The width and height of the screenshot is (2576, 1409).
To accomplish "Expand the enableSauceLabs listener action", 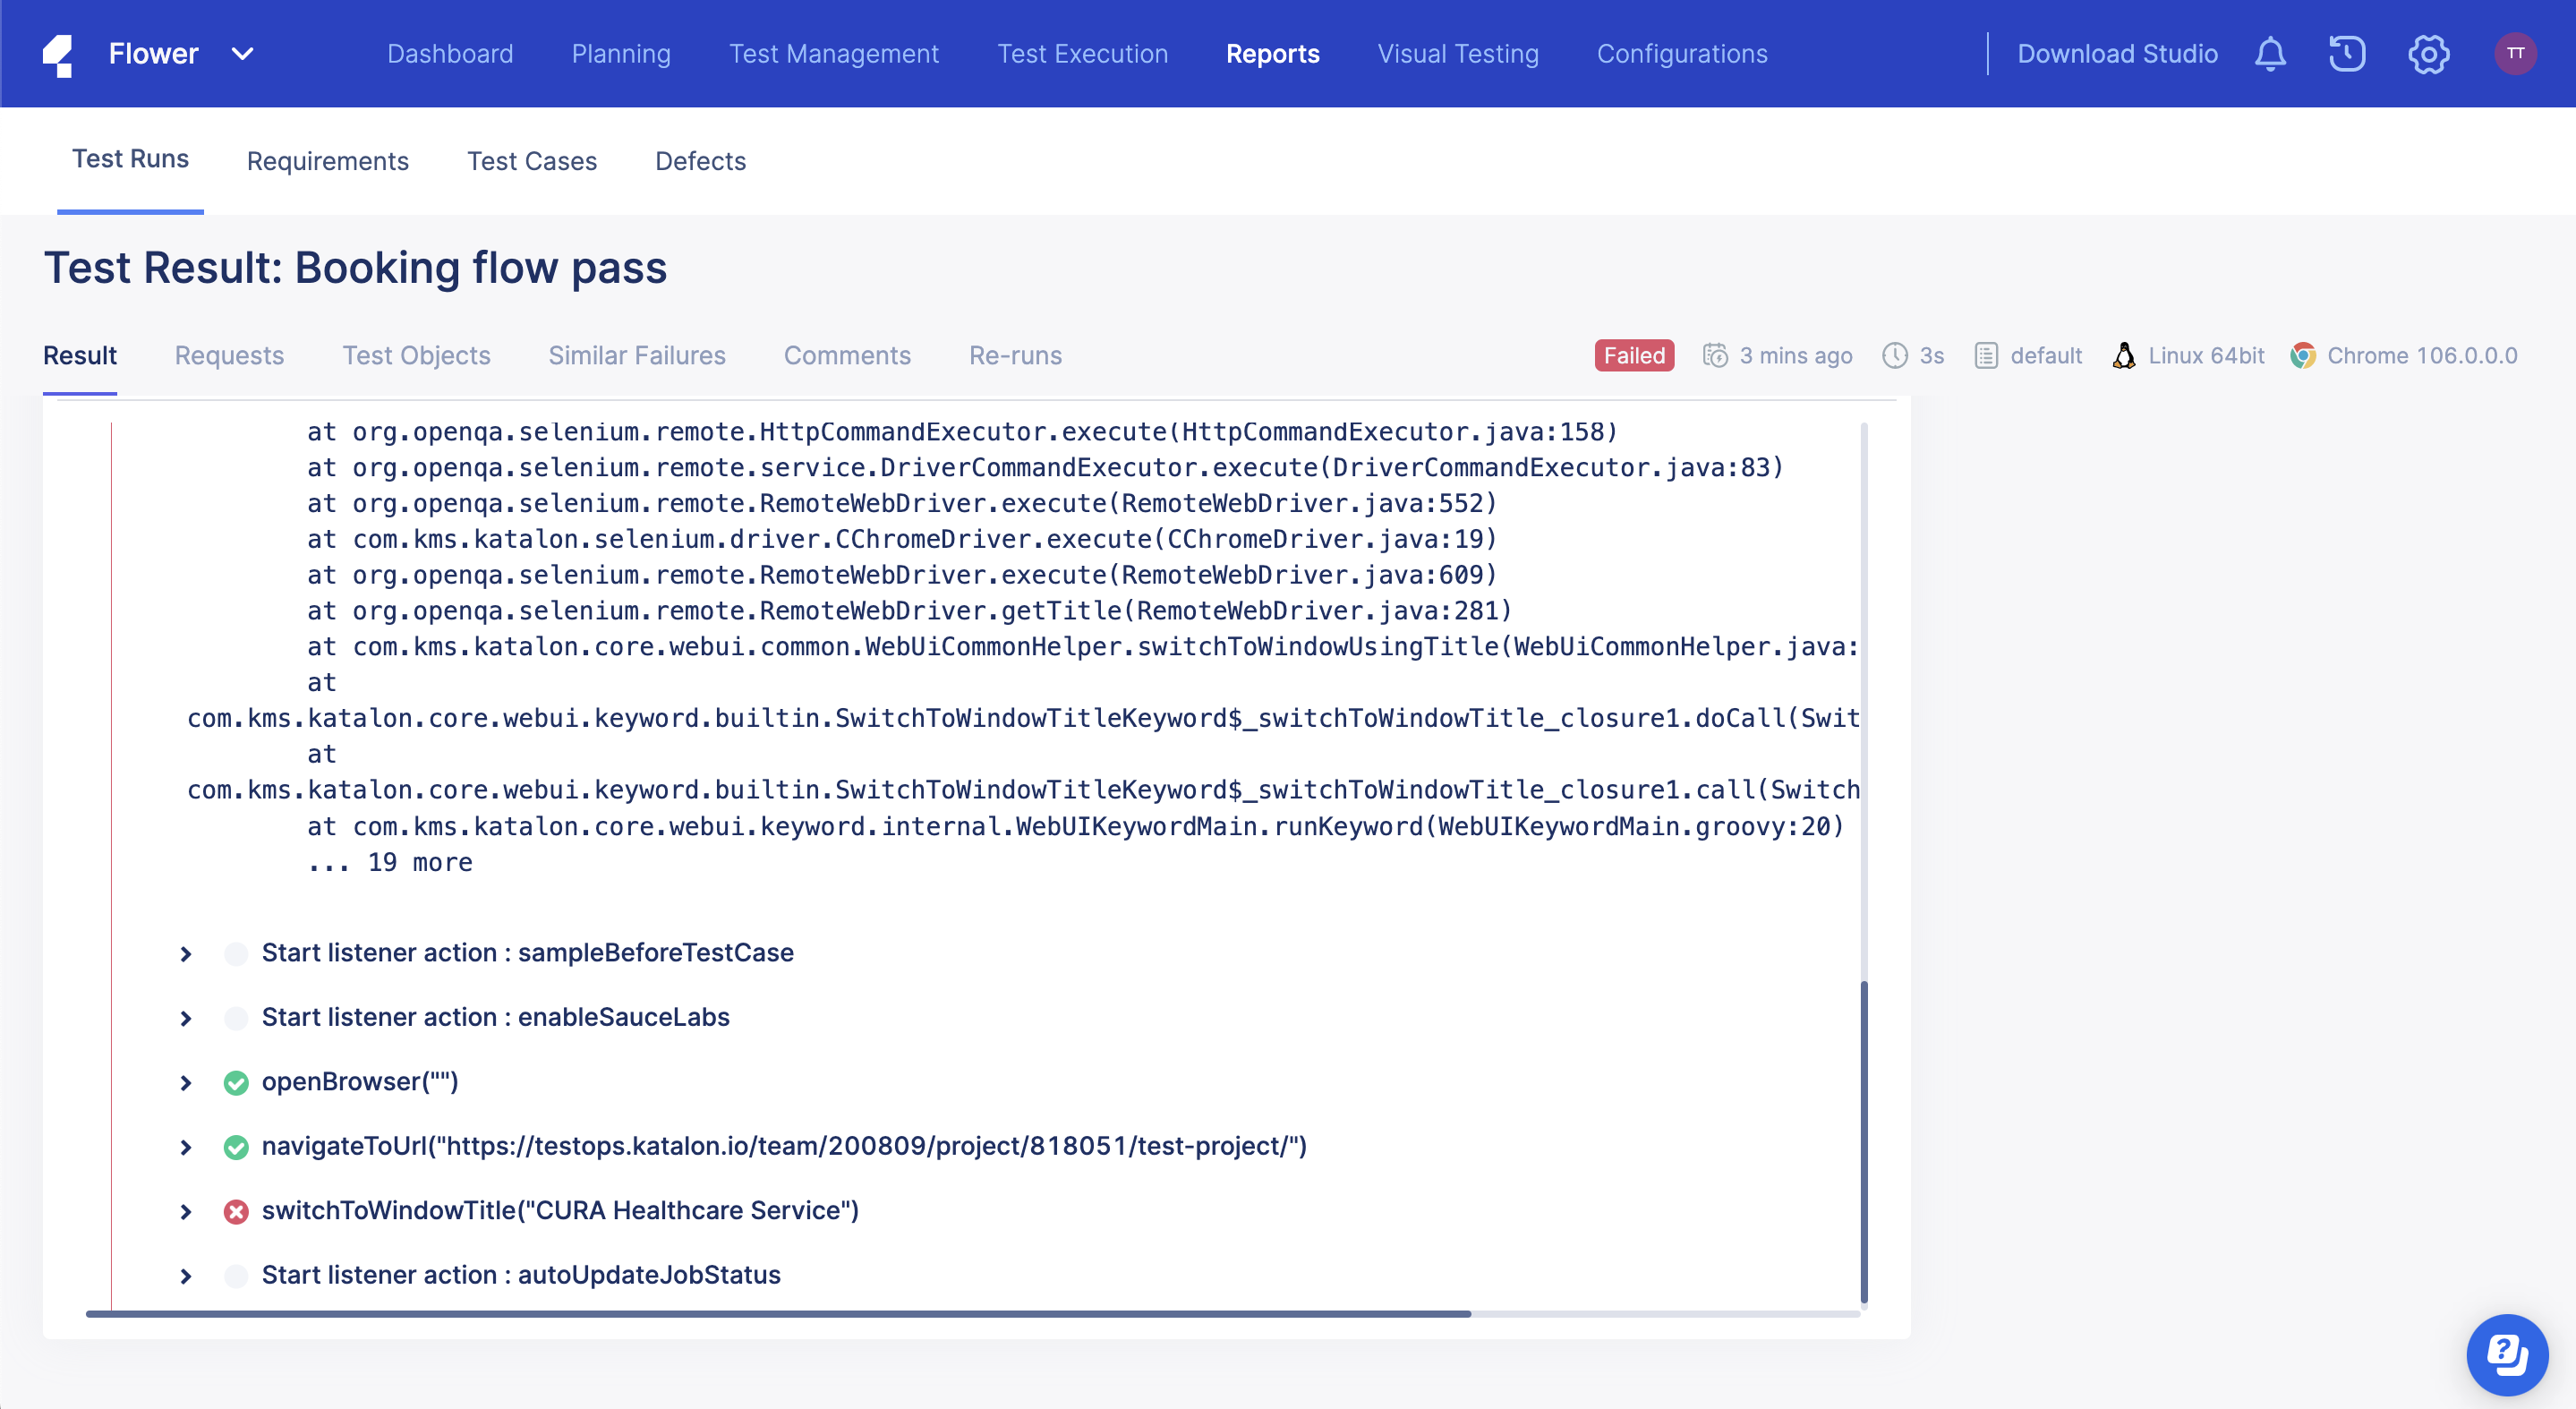I will [186, 1018].
